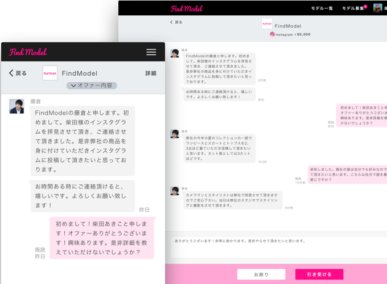Expand the オファー内容 dropdown
The height and width of the screenshot is (284, 387).
point(92,85)
